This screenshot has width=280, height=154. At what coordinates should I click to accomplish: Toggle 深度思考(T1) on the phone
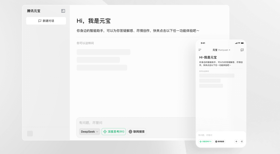pyautogui.click(x=205, y=142)
